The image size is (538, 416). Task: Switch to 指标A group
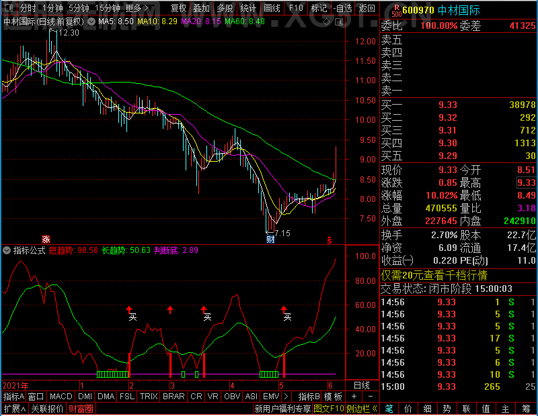click(13, 397)
